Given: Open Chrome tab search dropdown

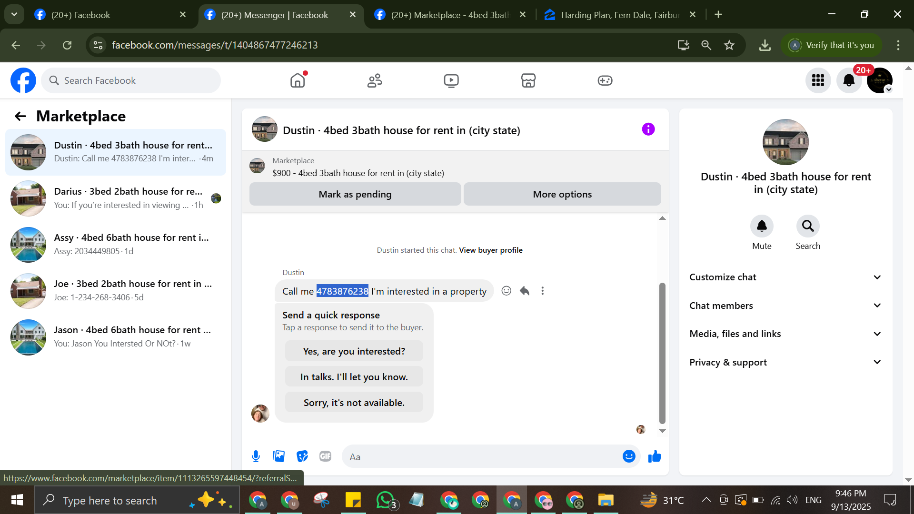Looking at the screenshot, I should coord(14,14).
